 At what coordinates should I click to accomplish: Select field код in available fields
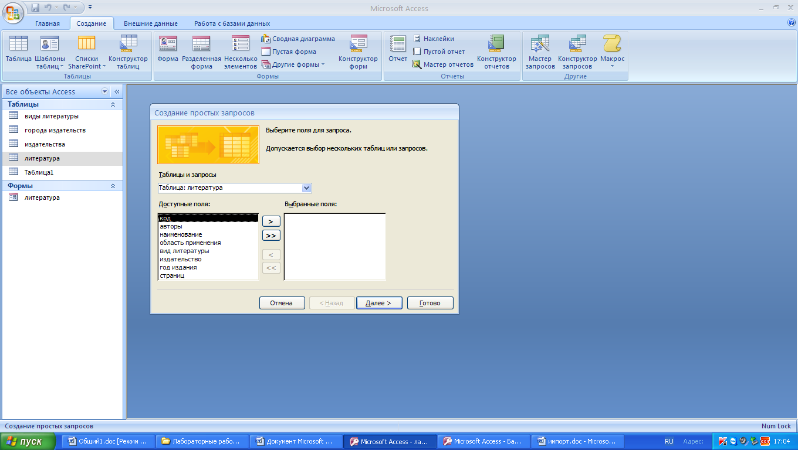pyautogui.click(x=208, y=218)
